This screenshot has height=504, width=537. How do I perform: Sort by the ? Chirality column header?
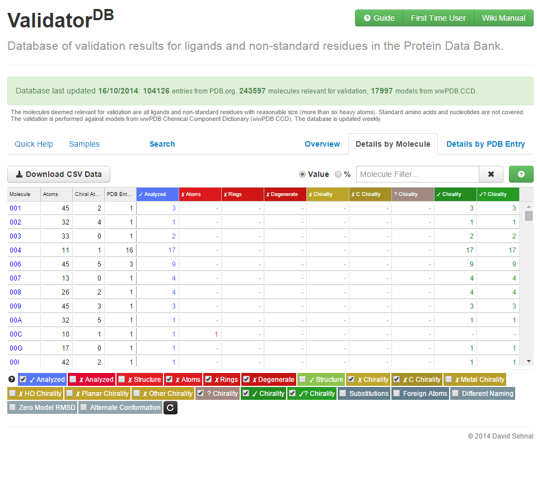(413, 194)
